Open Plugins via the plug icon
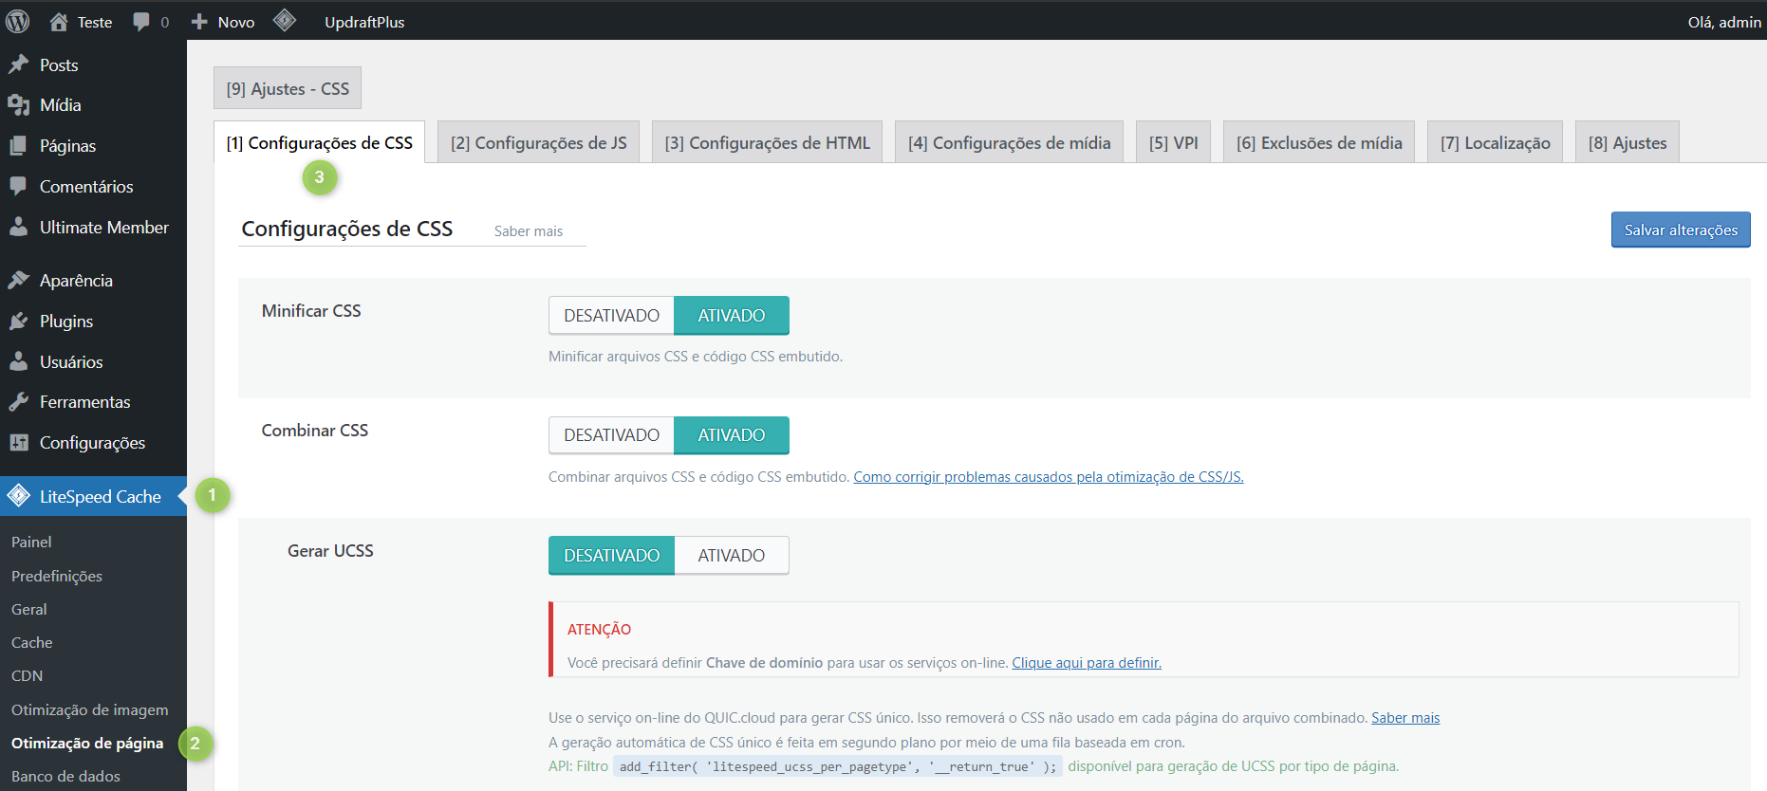1767x791 pixels. tap(18, 322)
